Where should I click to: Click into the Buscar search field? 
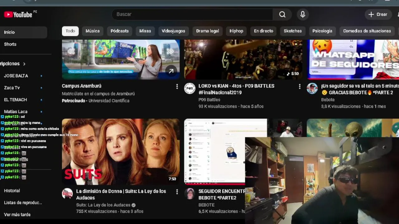[192, 14]
